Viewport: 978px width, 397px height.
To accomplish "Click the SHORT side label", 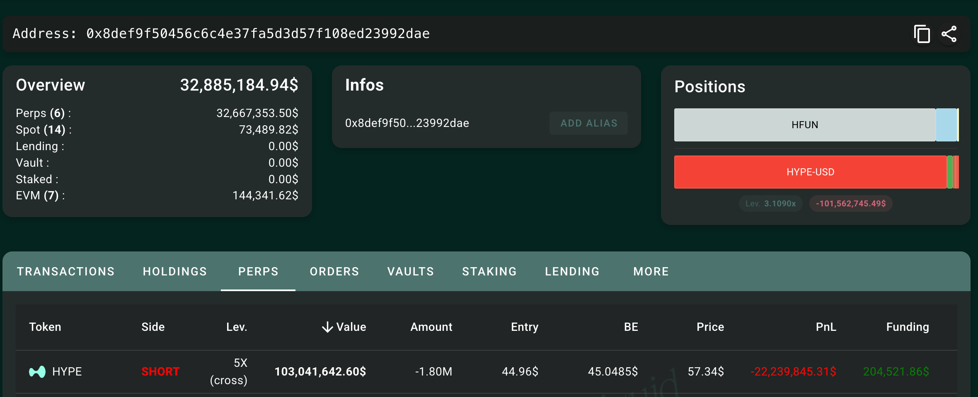I will click(160, 372).
